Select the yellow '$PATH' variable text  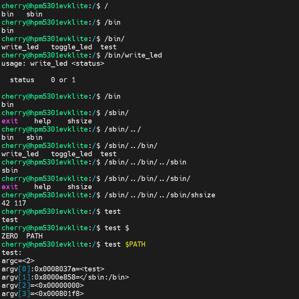[135, 244]
